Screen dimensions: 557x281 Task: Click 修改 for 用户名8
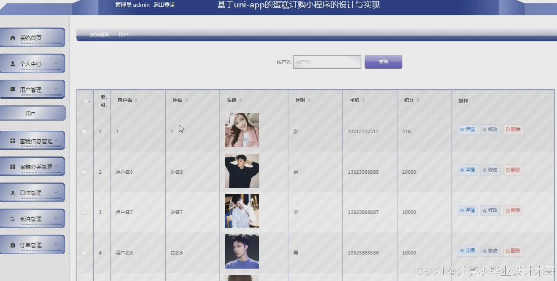tap(490, 170)
